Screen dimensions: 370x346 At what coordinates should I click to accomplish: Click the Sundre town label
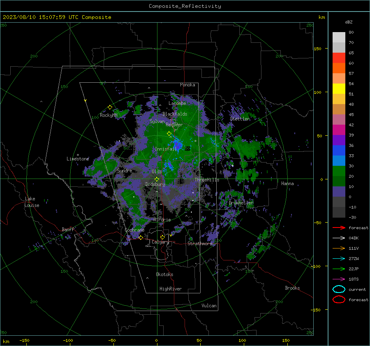(x=125, y=171)
